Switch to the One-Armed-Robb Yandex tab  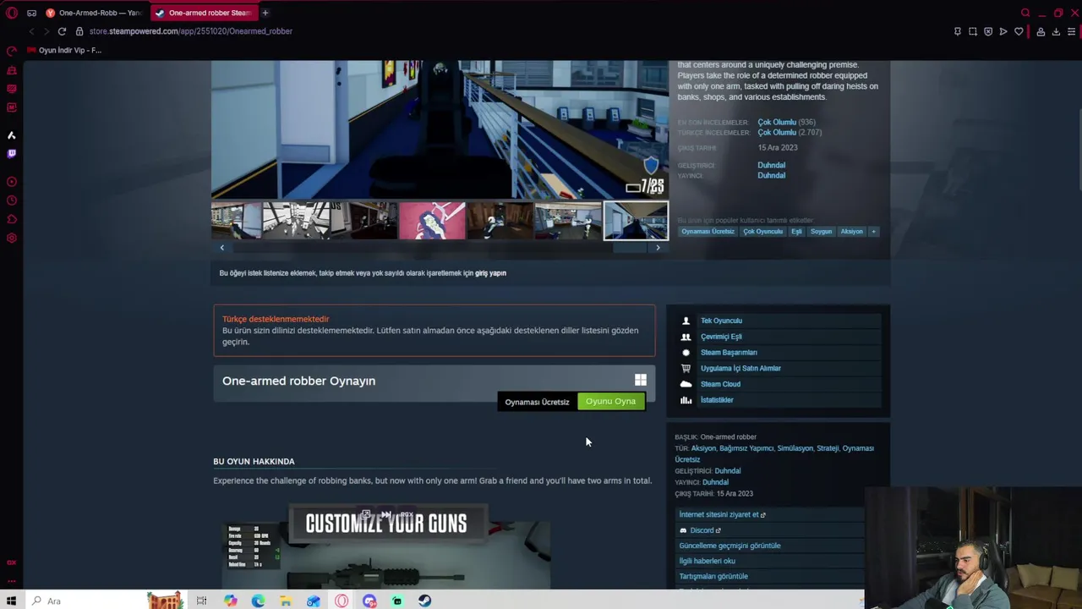95,13
